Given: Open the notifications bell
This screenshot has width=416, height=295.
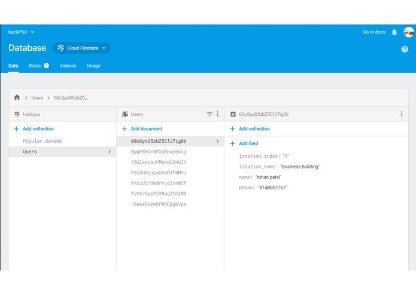Looking at the screenshot, I should pyautogui.click(x=394, y=32).
